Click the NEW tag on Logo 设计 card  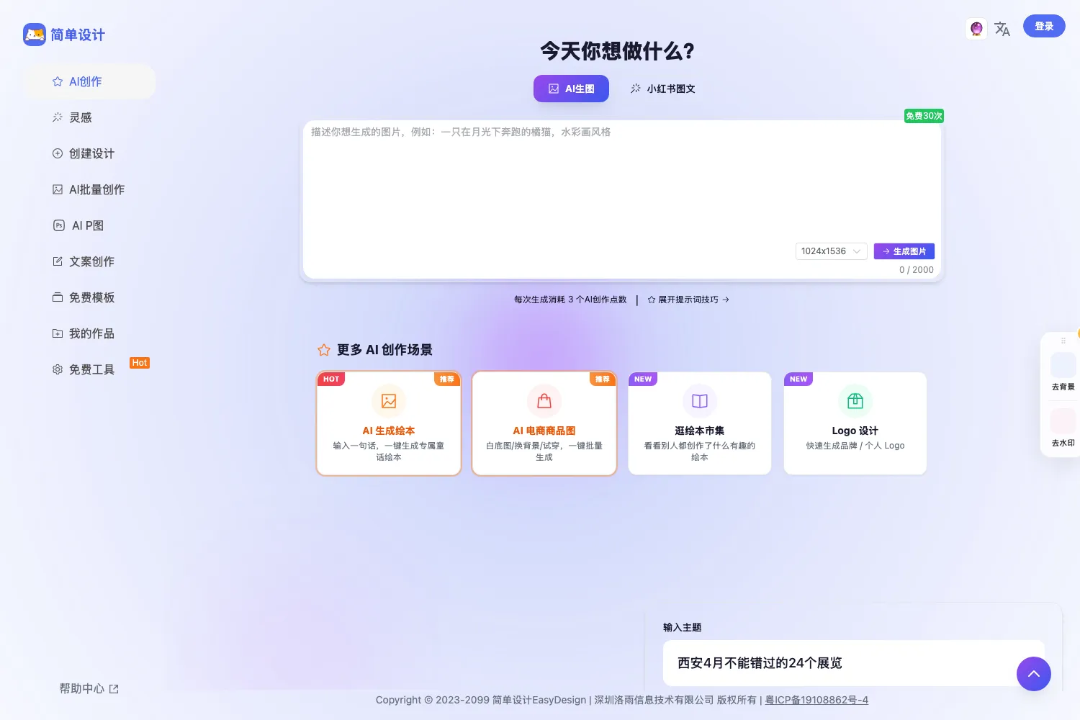[x=798, y=379]
